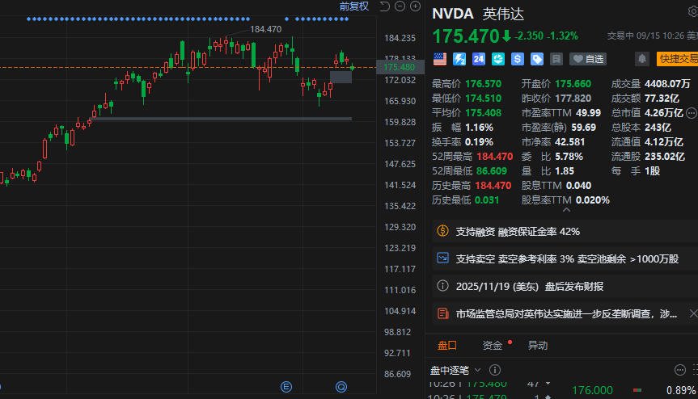
Task: Click the lightning bolt Level 2 icon
Action: pyautogui.click(x=459, y=59)
